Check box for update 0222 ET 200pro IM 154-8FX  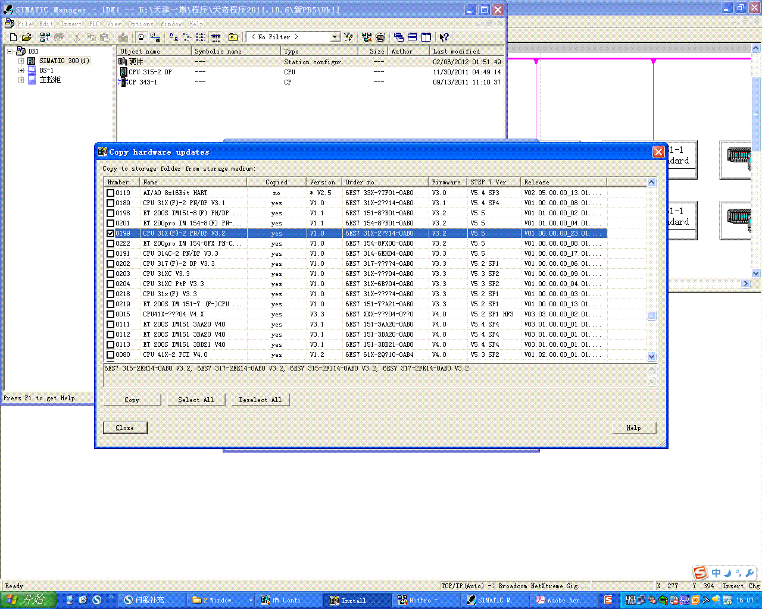pyautogui.click(x=110, y=243)
